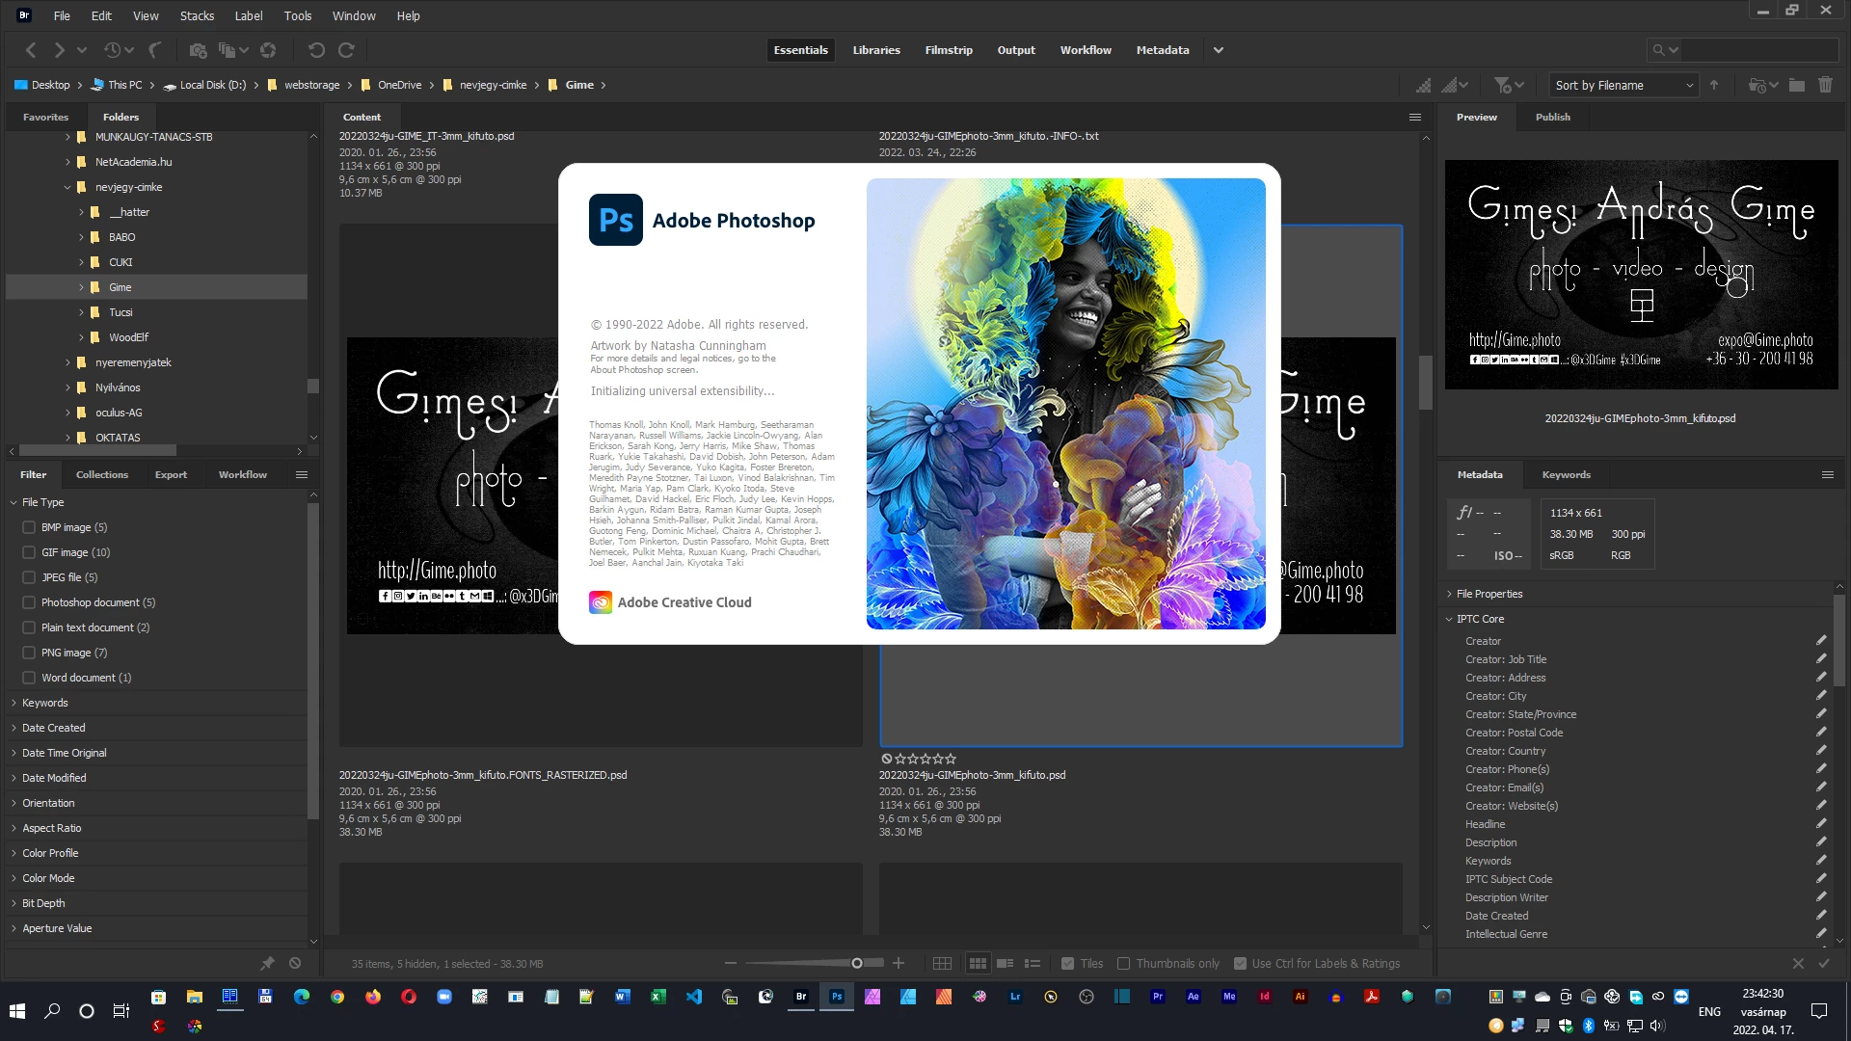Viewport: 1851px width, 1041px height.
Task: Click the rotate counterclockwise icon
Action: pos(316,50)
